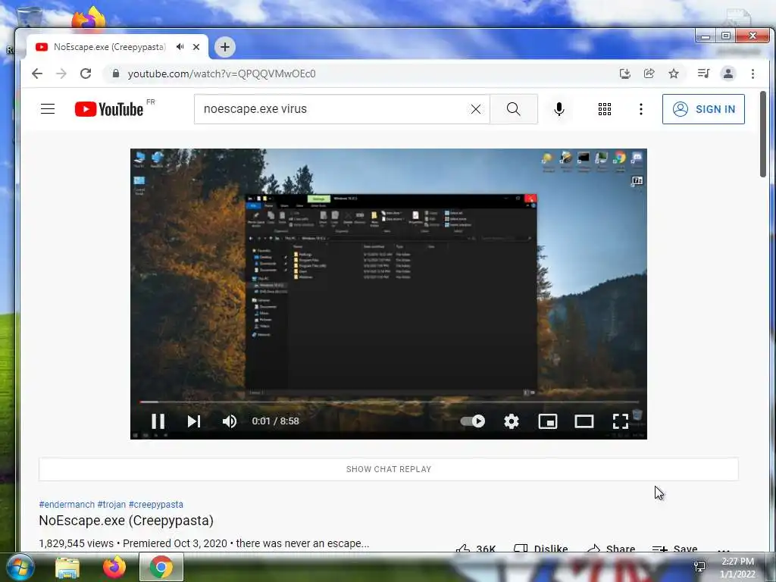The width and height of the screenshot is (776, 582).
Task: Toggle the autoplay switch
Action: point(473,421)
